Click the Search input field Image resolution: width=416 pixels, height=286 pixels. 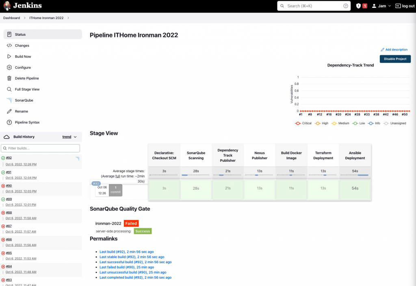[x=314, y=6]
